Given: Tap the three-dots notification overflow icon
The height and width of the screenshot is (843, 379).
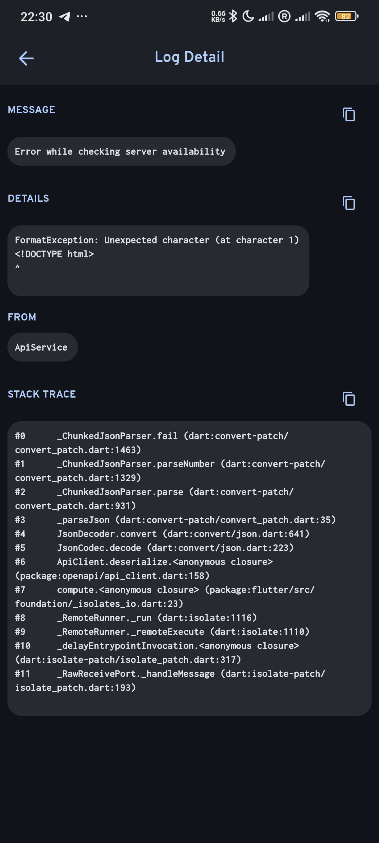Looking at the screenshot, I should click(x=82, y=16).
